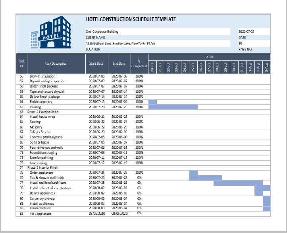Screen dimensions: 287x233
Task: Select the 'Finish carpentry' task description
Action: (x=41, y=102)
